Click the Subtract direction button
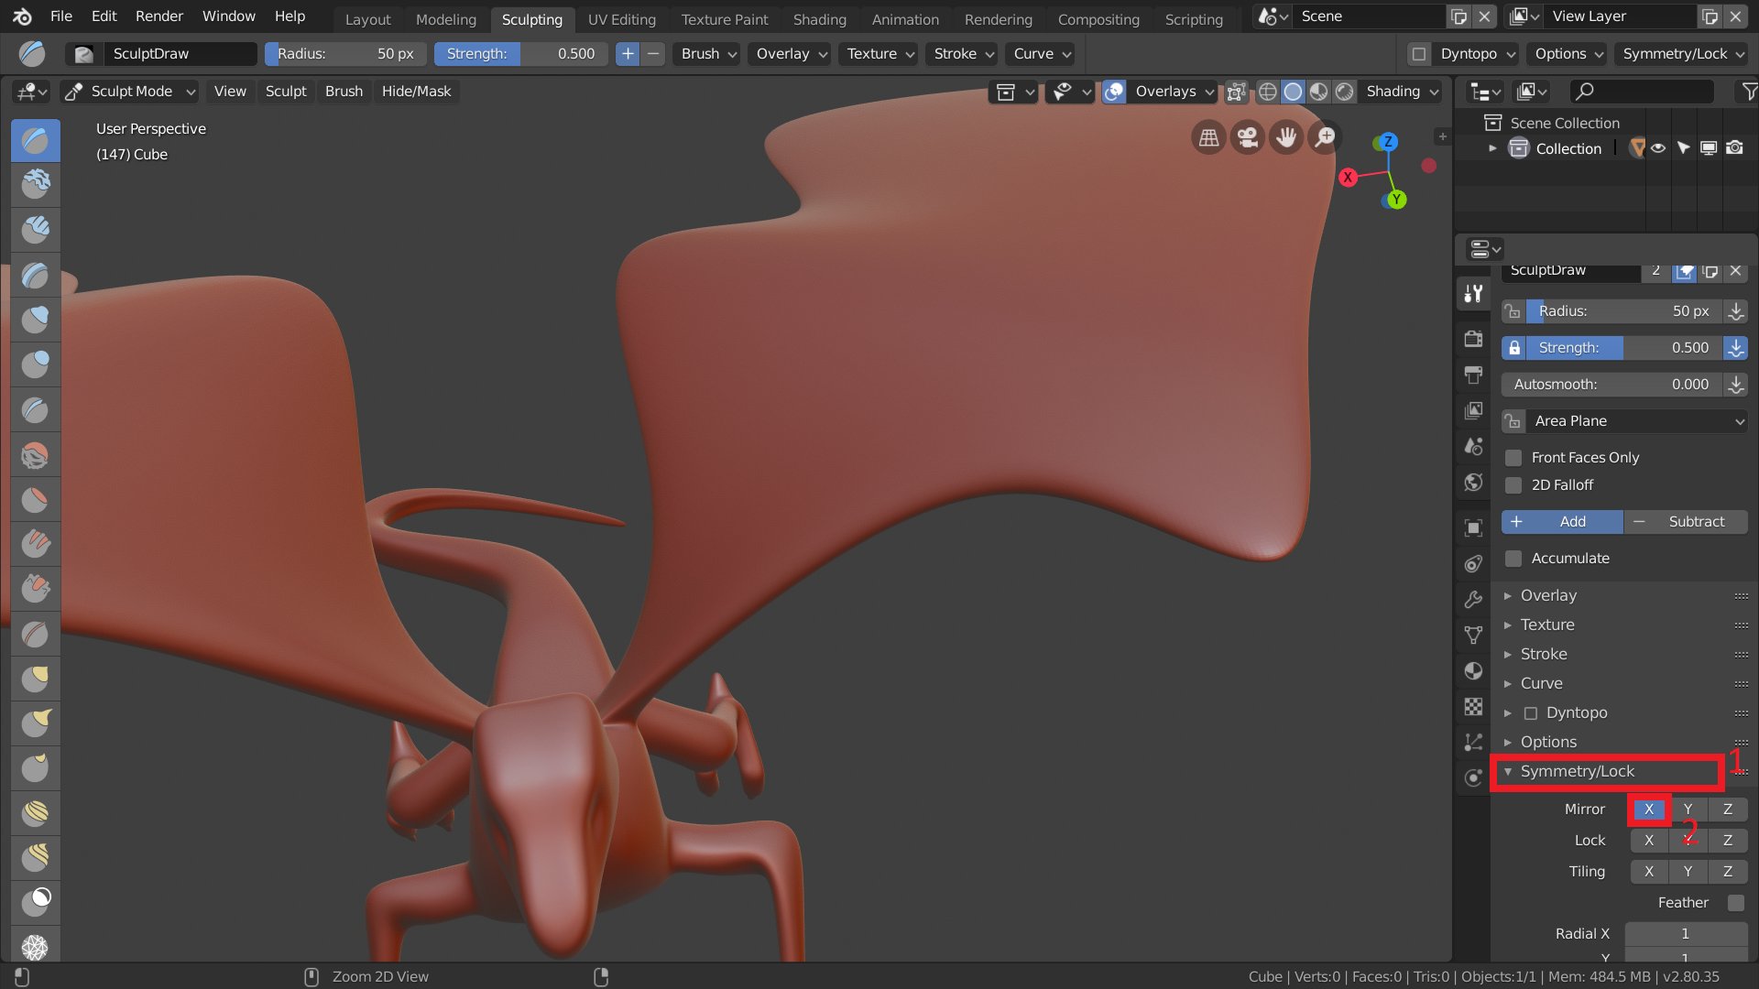This screenshot has height=989, width=1759. (1687, 522)
